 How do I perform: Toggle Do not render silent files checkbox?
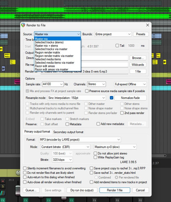pos(25,173)
